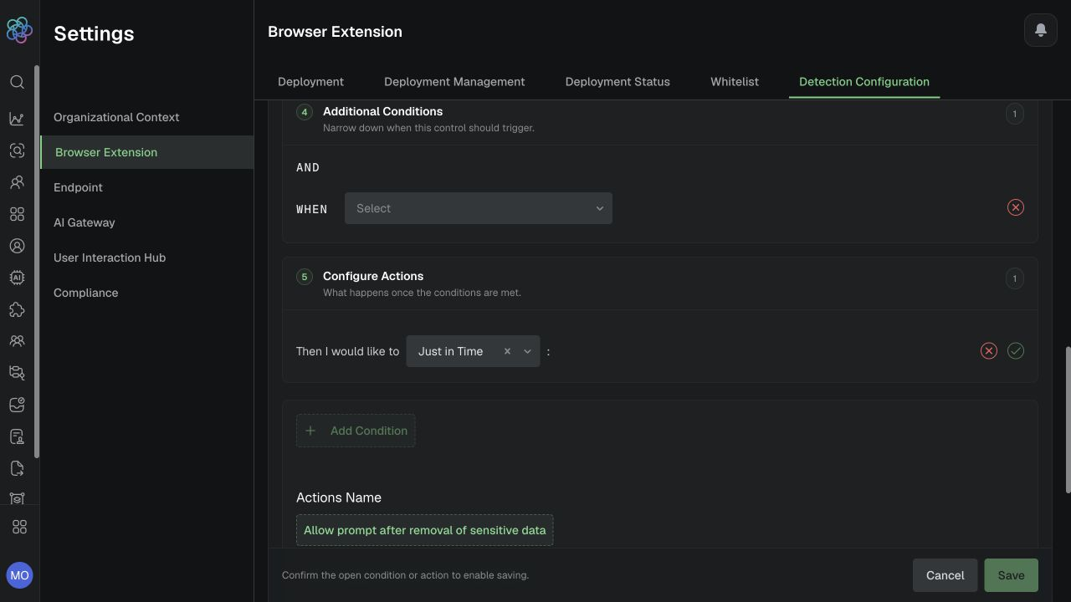Open the file export arrow icon

[x=17, y=468]
